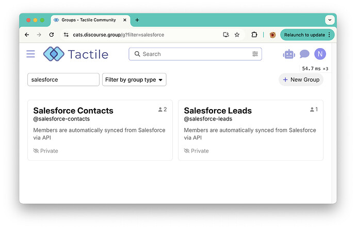356x229 pixels.
Task: Open the Salesforce Contacts group
Action: (x=73, y=111)
